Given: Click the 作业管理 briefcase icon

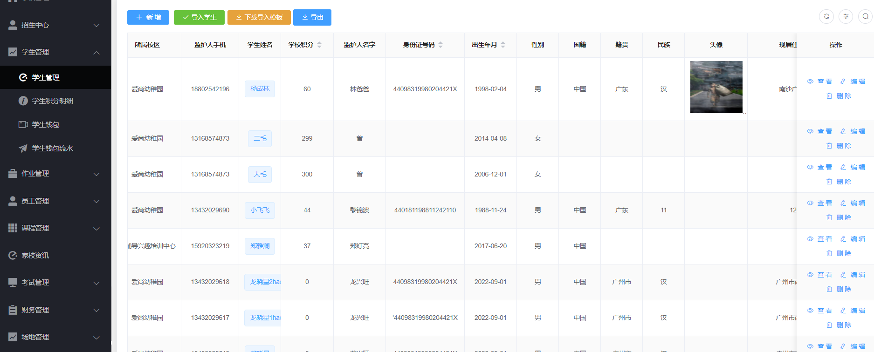Looking at the screenshot, I should [x=13, y=174].
